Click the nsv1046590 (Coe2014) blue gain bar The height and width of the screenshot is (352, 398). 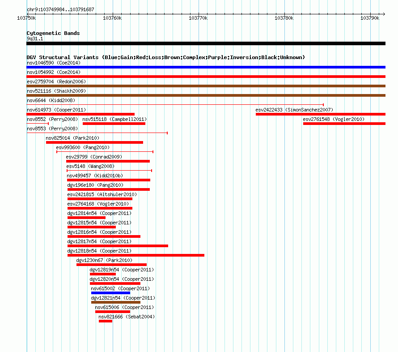pyautogui.click(x=206, y=67)
